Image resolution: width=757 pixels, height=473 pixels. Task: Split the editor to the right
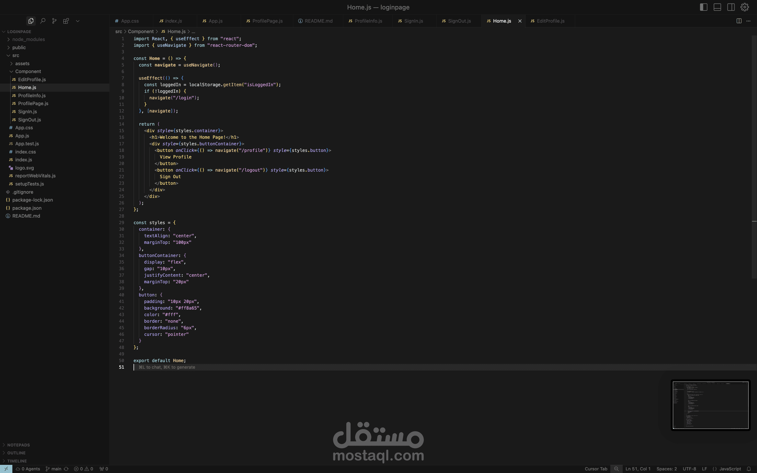[x=739, y=21]
